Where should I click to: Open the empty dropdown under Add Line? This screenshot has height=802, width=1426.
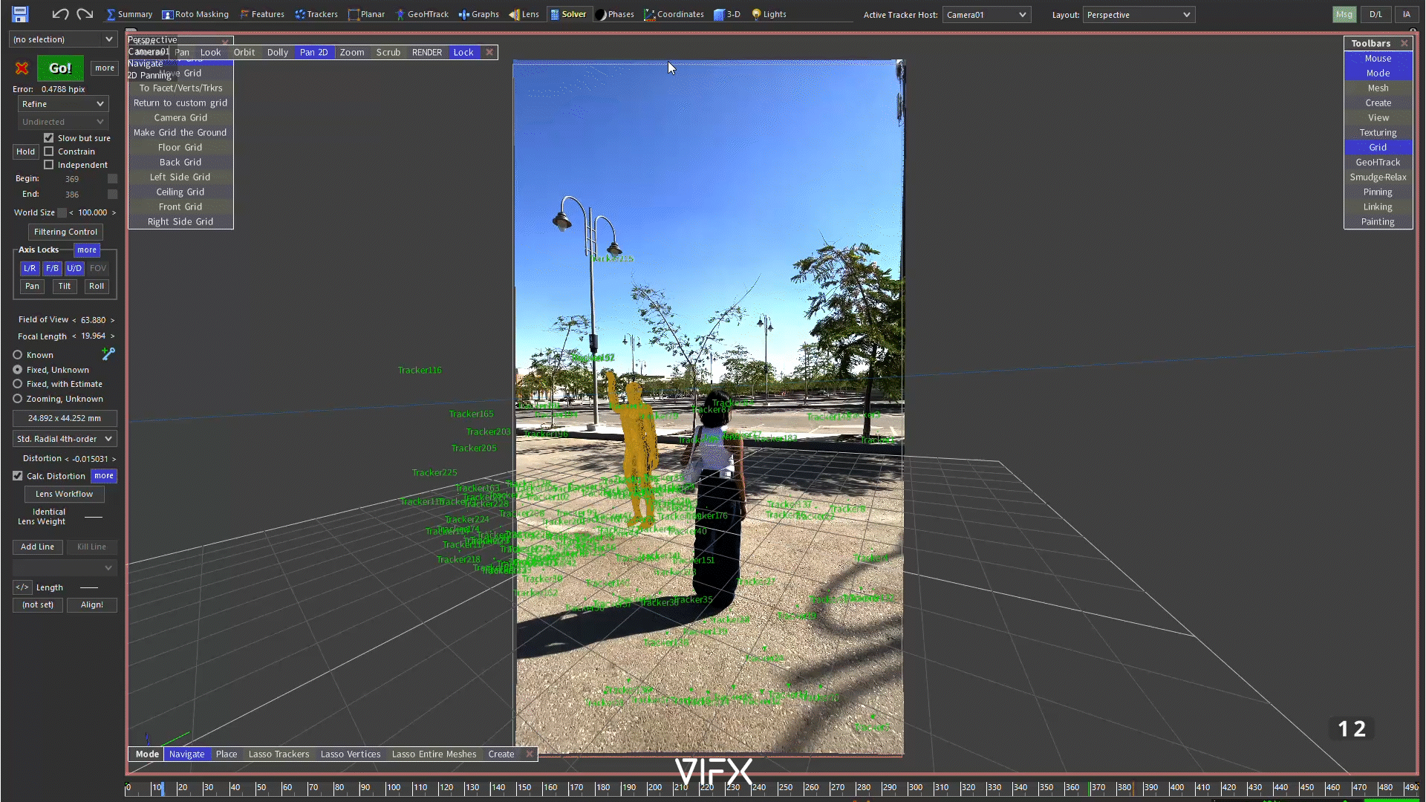[65, 567]
